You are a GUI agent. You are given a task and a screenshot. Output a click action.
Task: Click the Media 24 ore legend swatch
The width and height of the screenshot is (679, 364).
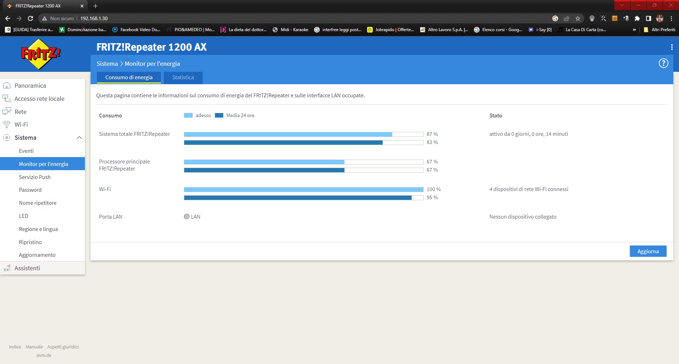219,115
